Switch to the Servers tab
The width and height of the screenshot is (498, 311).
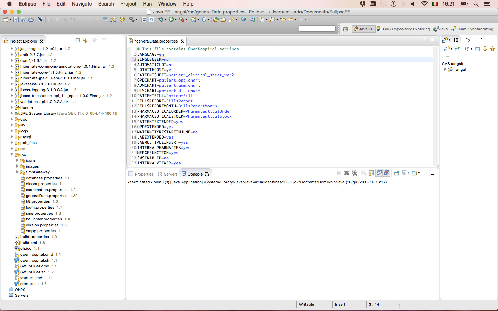[167, 174]
